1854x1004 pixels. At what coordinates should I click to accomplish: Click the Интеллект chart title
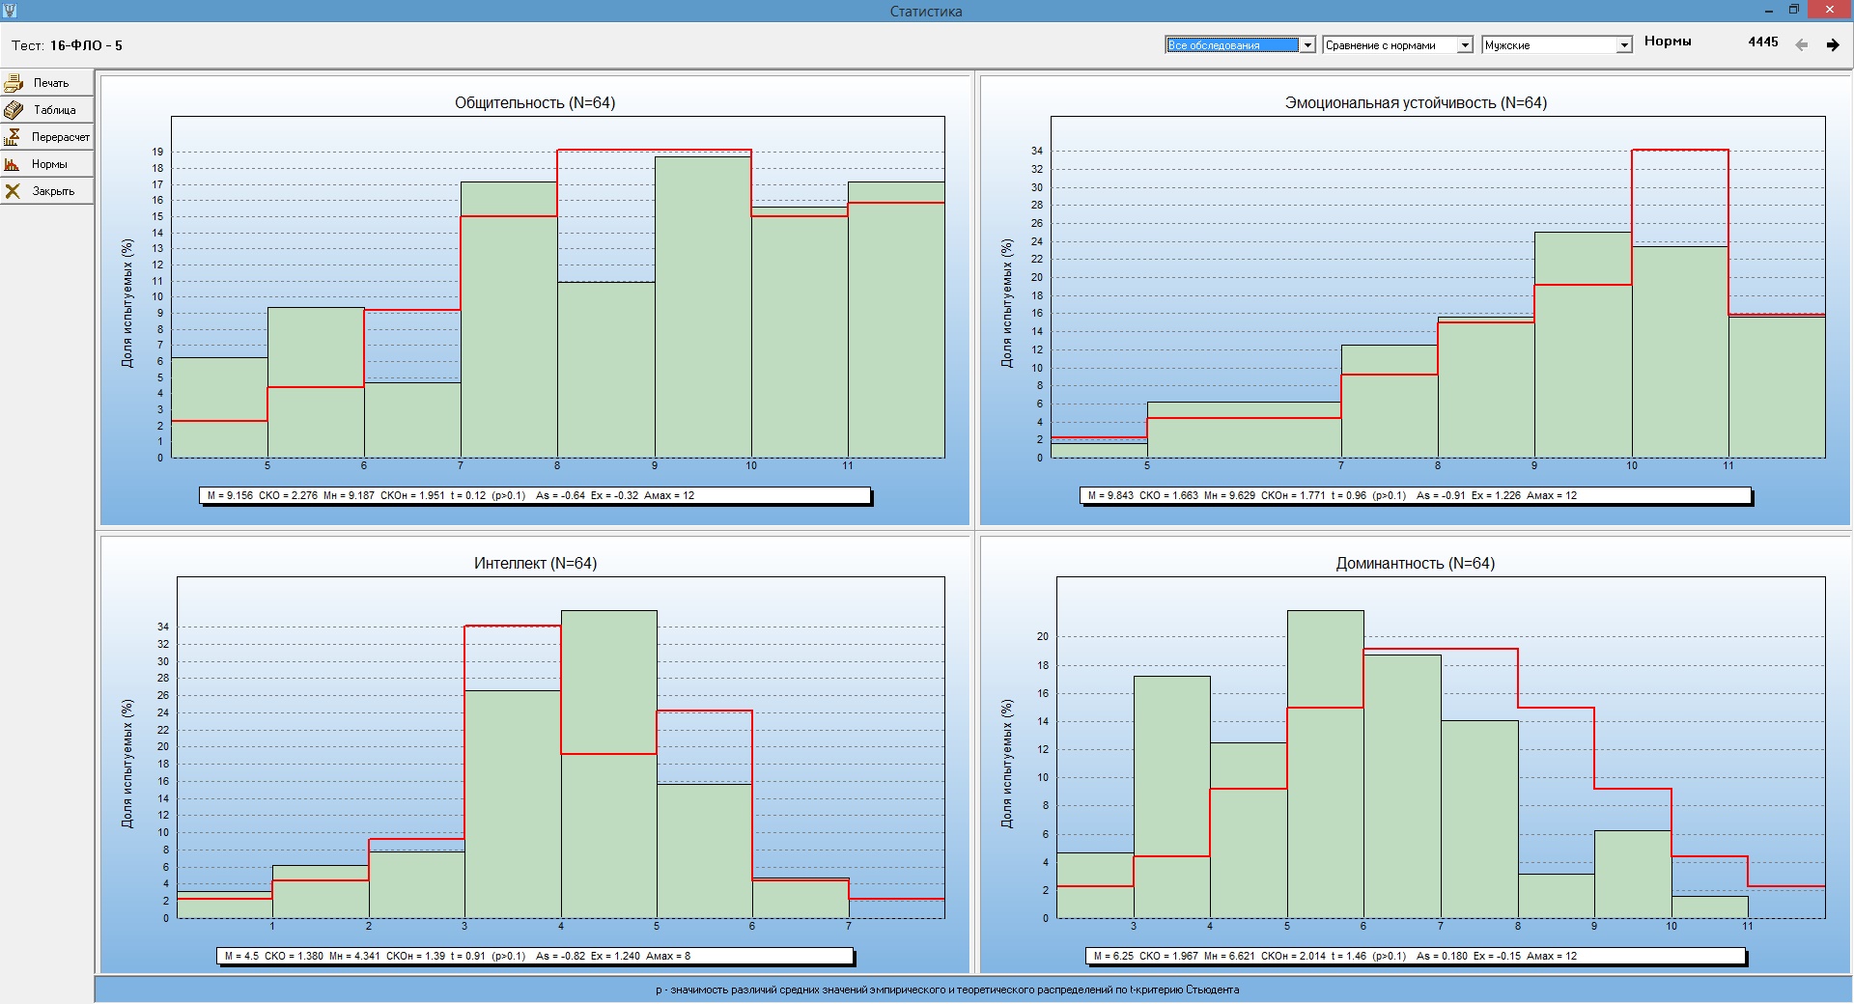click(535, 564)
